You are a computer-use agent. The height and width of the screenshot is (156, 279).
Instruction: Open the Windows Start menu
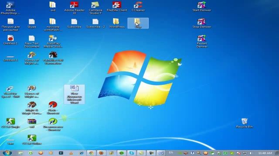coord(7,153)
